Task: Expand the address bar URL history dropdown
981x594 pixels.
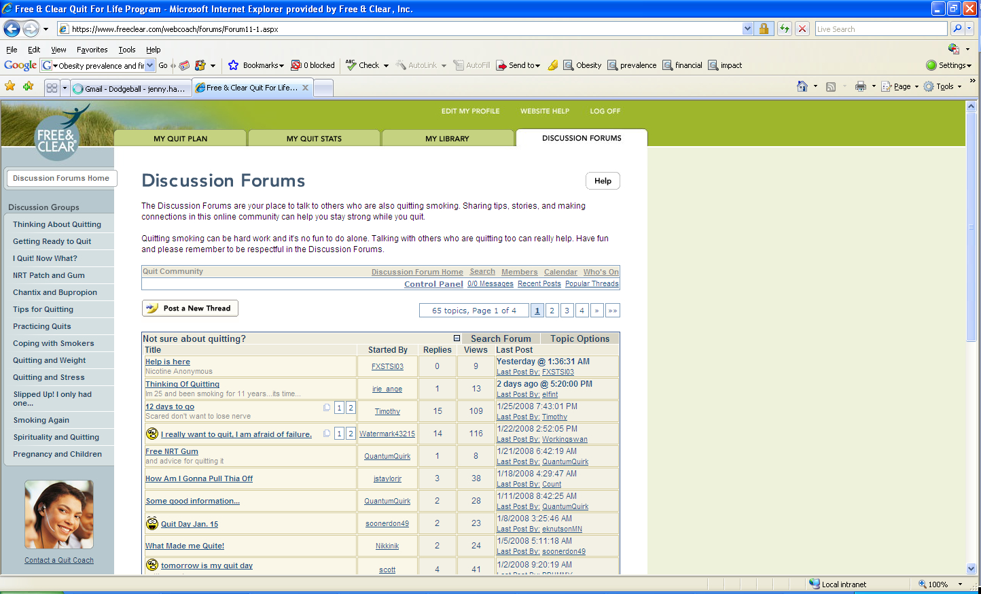Action: pos(748,29)
